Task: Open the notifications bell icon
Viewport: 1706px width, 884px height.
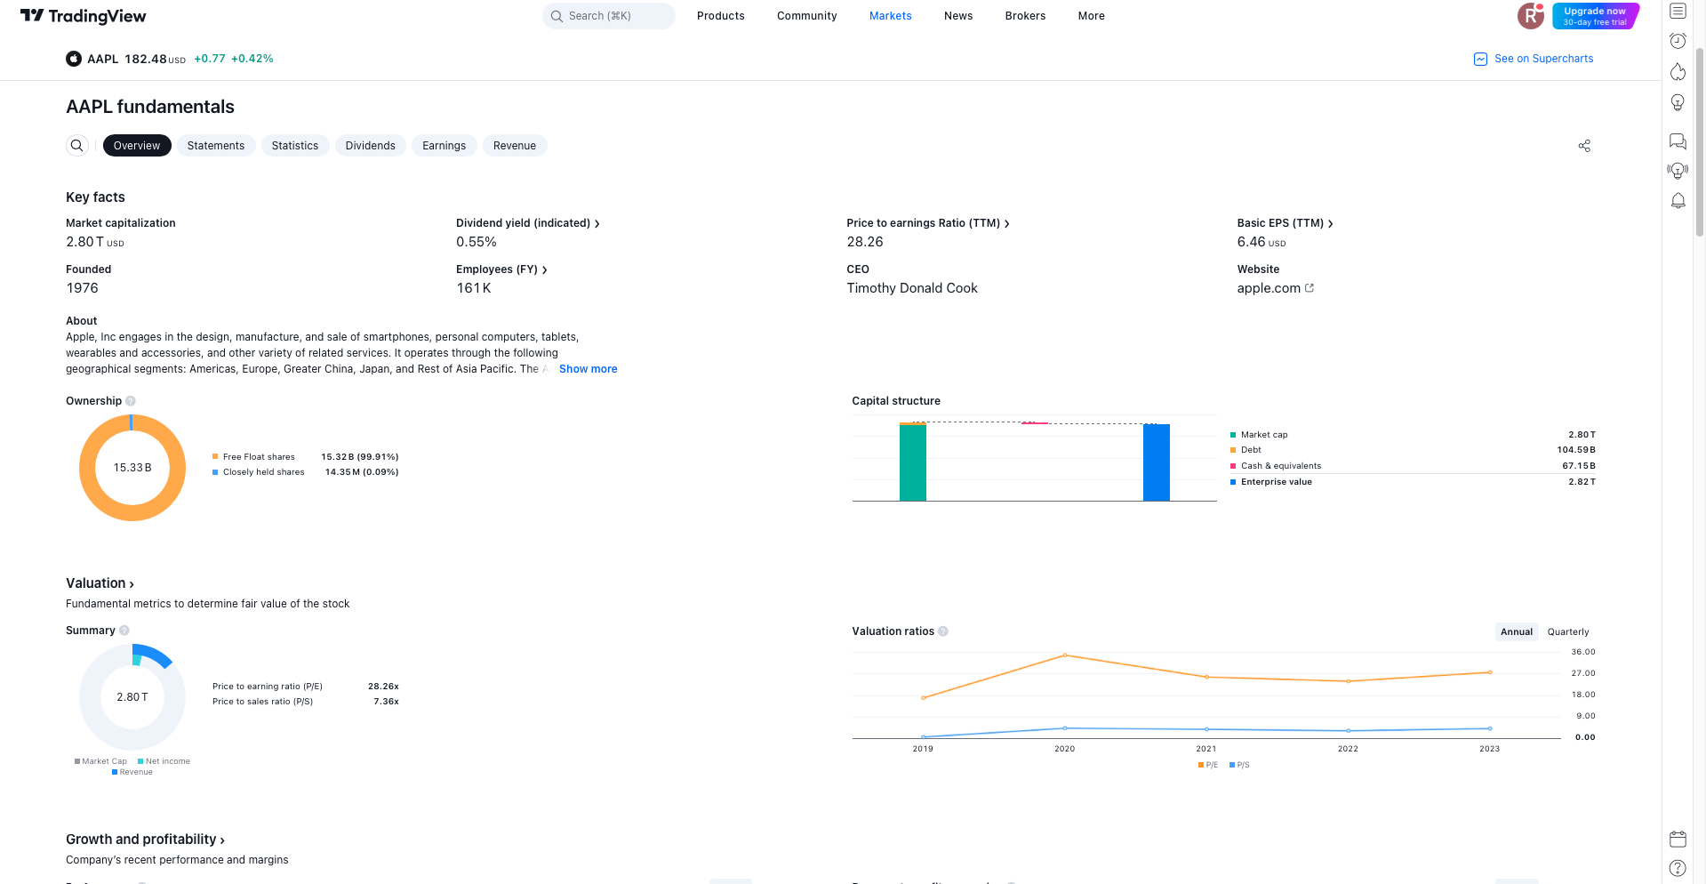Action: 1678,201
